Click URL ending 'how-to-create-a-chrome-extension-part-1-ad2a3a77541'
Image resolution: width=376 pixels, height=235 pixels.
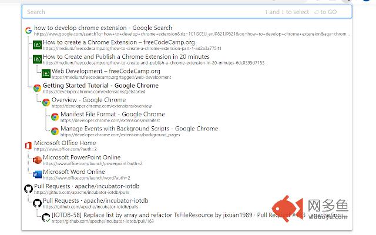coord(132,48)
